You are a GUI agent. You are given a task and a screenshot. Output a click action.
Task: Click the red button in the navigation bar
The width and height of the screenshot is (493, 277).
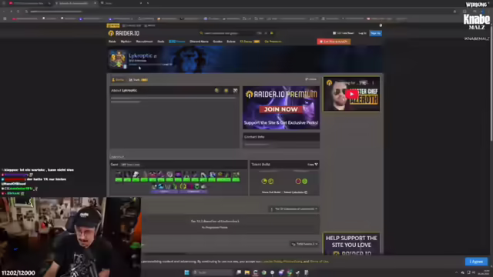[x=334, y=42]
